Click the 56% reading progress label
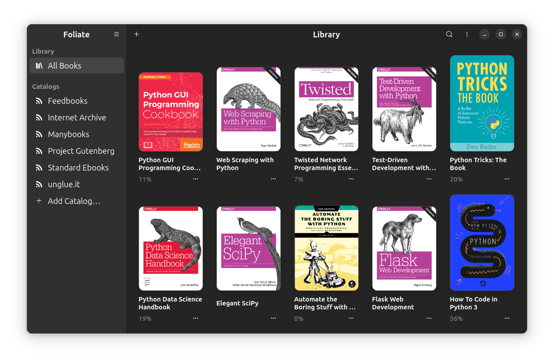Image resolution: width=554 pixels, height=363 pixels. coord(456,319)
